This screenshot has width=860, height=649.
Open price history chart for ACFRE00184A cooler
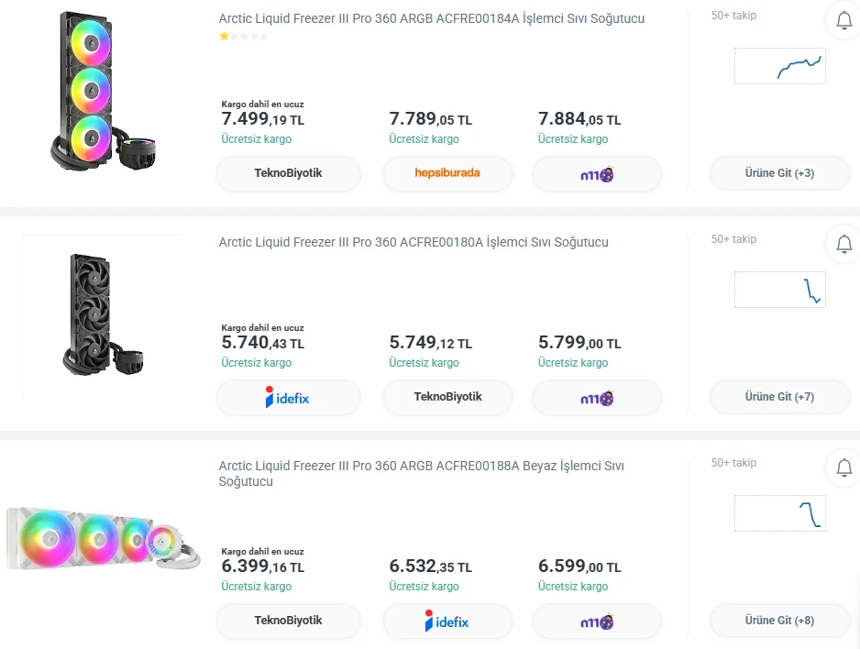point(779,66)
